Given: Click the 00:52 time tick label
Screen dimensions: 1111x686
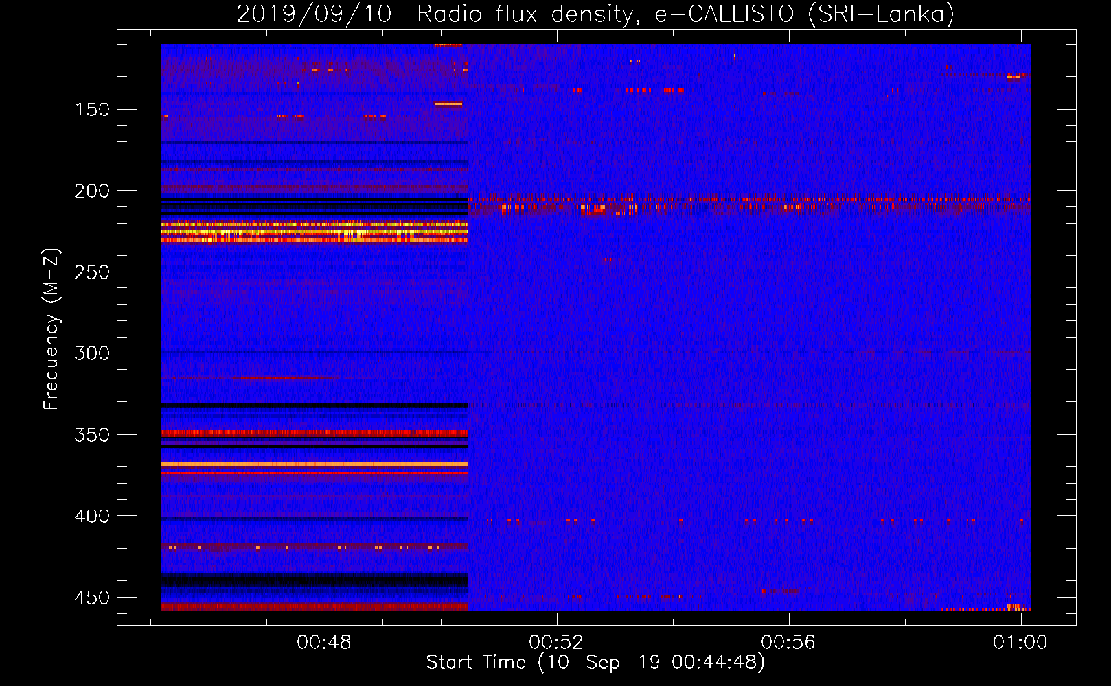Looking at the screenshot, I should click(x=556, y=642).
